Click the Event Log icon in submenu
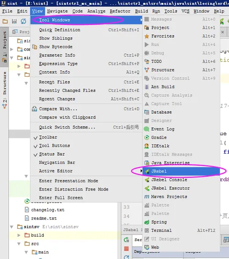The height and width of the screenshot is (259, 229). [x=147, y=129]
